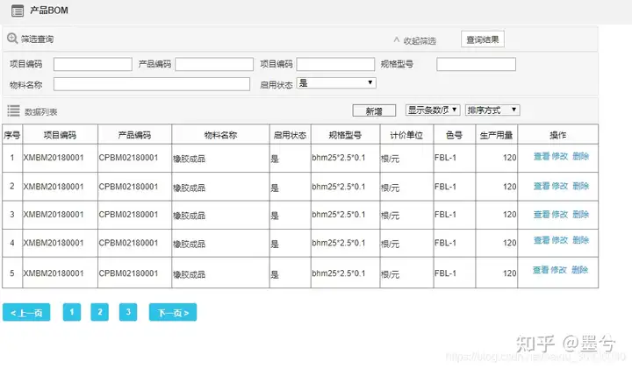Click the 色号 column header
632x369 pixels.
pyautogui.click(x=455, y=135)
